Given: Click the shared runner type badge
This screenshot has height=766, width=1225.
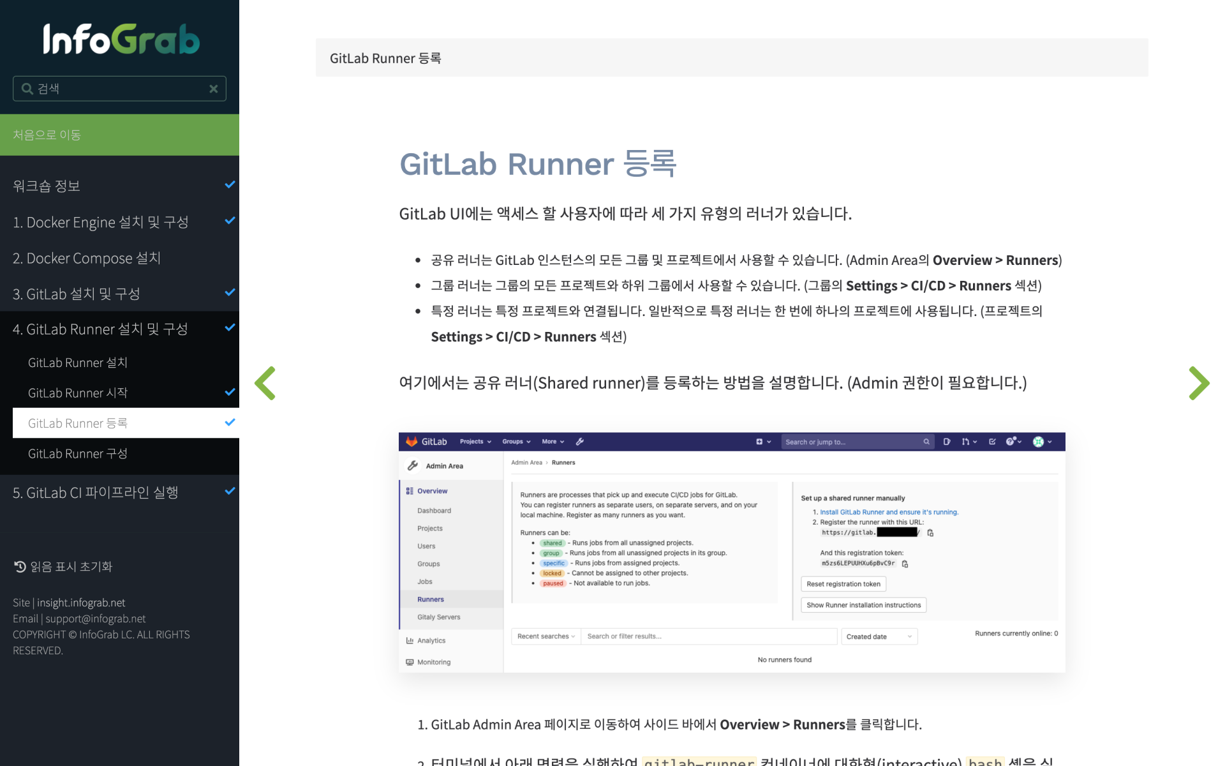Looking at the screenshot, I should pyautogui.click(x=553, y=543).
